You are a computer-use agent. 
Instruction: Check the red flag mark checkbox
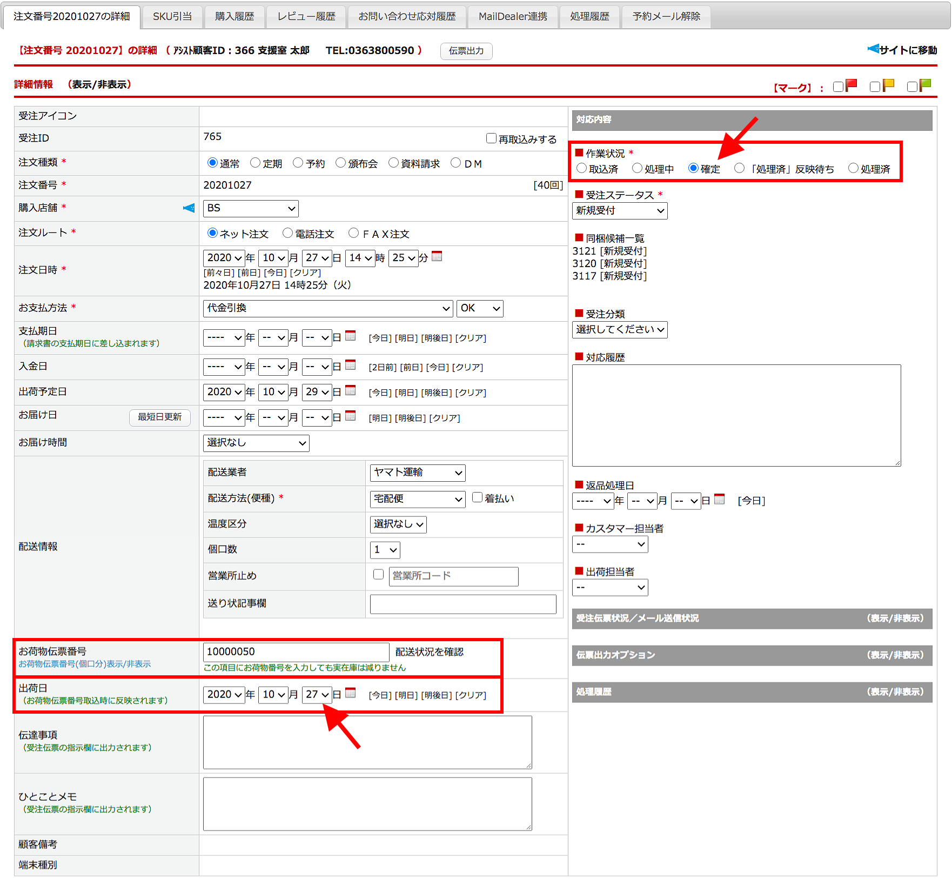pos(838,87)
